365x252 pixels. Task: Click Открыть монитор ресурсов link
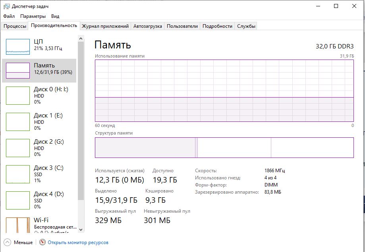[x=78, y=242]
